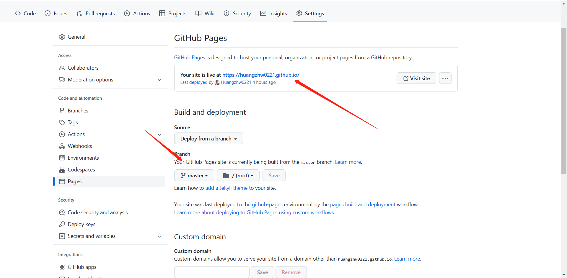Click the General gear icon in sidebar
Viewport: 567px width, 278px height.
tap(62, 37)
